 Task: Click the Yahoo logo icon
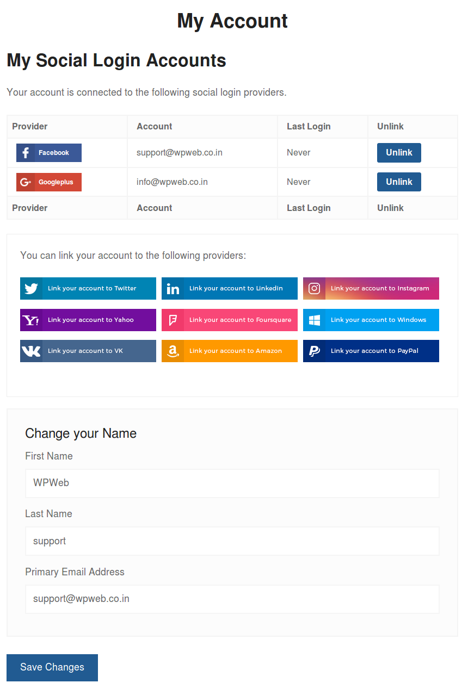tap(31, 320)
